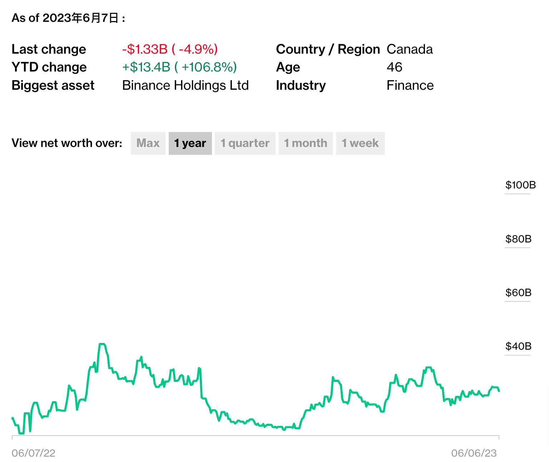Click the 06/07/22 start date label
The height and width of the screenshot is (462, 549).
[x=34, y=453]
